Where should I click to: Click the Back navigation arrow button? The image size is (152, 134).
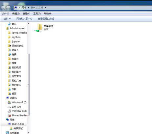point(3,8)
